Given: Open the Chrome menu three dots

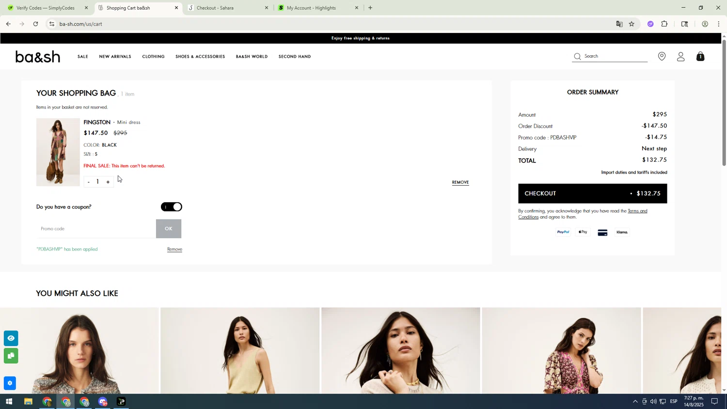Looking at the screenshot, I should 718,24.
